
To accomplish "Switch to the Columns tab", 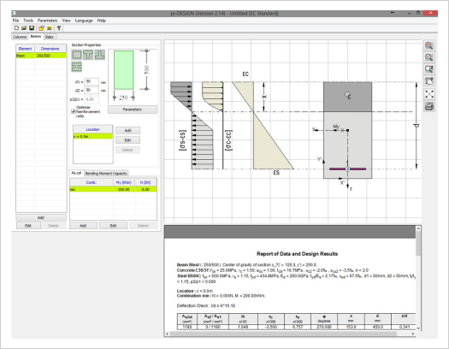I will 20,37.
